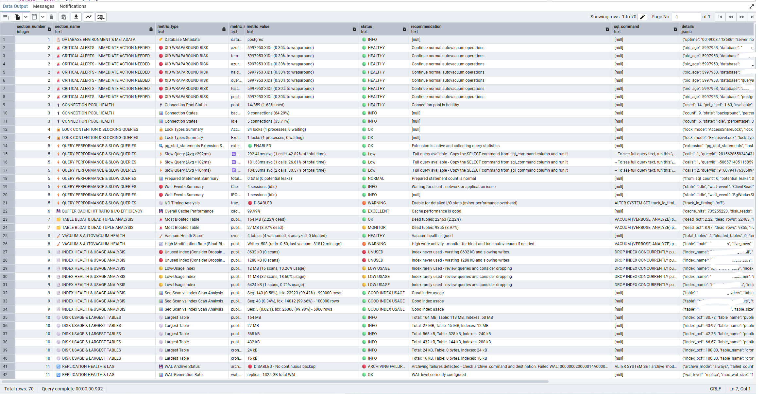
Task: Go to the next page of results
Action: pyautogui.click(x=742, y=17)
